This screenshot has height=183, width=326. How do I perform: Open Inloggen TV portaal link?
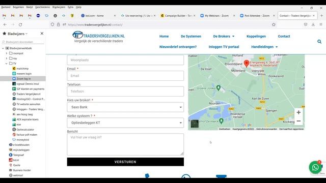click(224, 47)
